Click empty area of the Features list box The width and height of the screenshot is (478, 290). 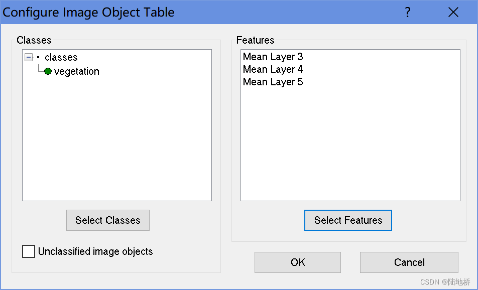coord(350,143)
